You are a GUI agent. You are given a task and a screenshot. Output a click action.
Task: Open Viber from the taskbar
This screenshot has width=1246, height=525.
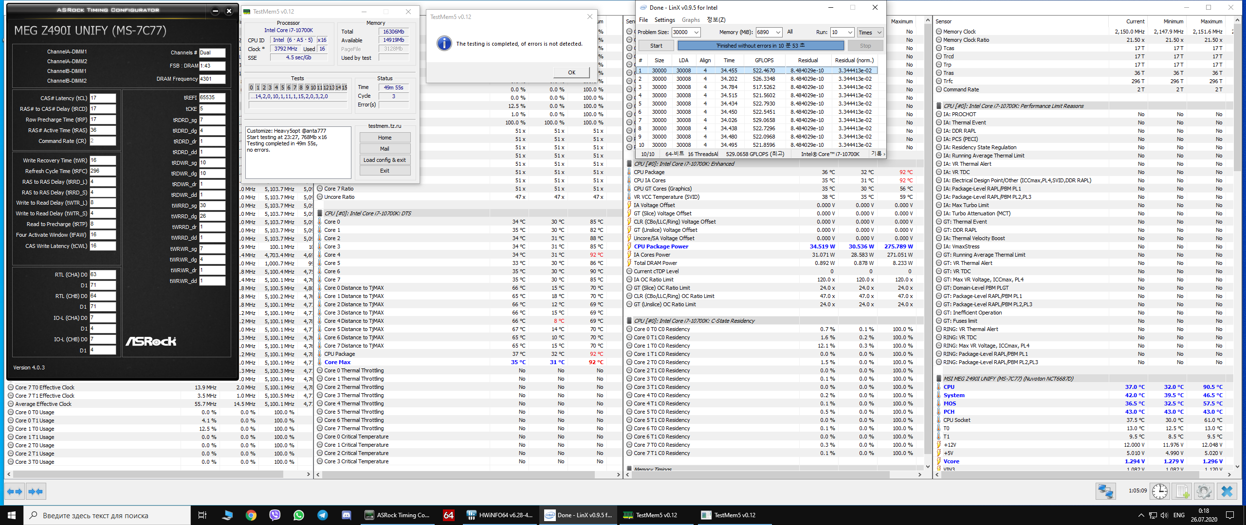pyautogui.click(x=275, y=515)
